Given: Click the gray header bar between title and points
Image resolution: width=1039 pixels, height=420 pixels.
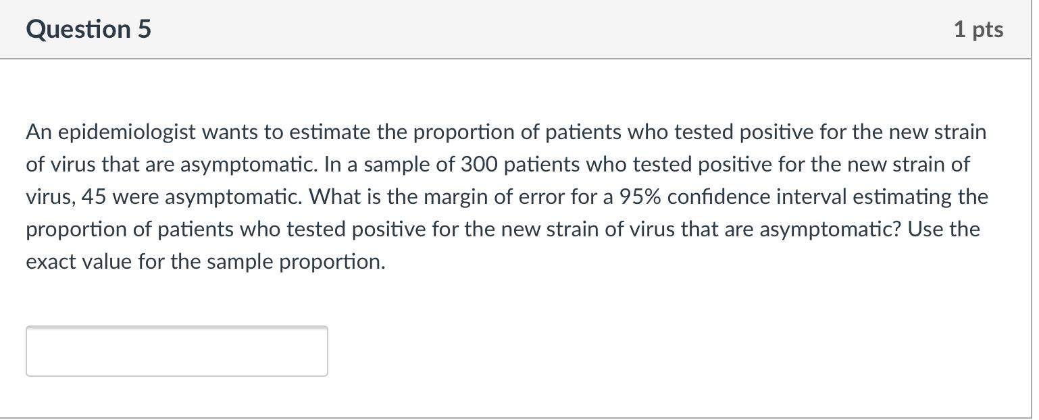Looking at the screenshot, I should click(540, 30).
